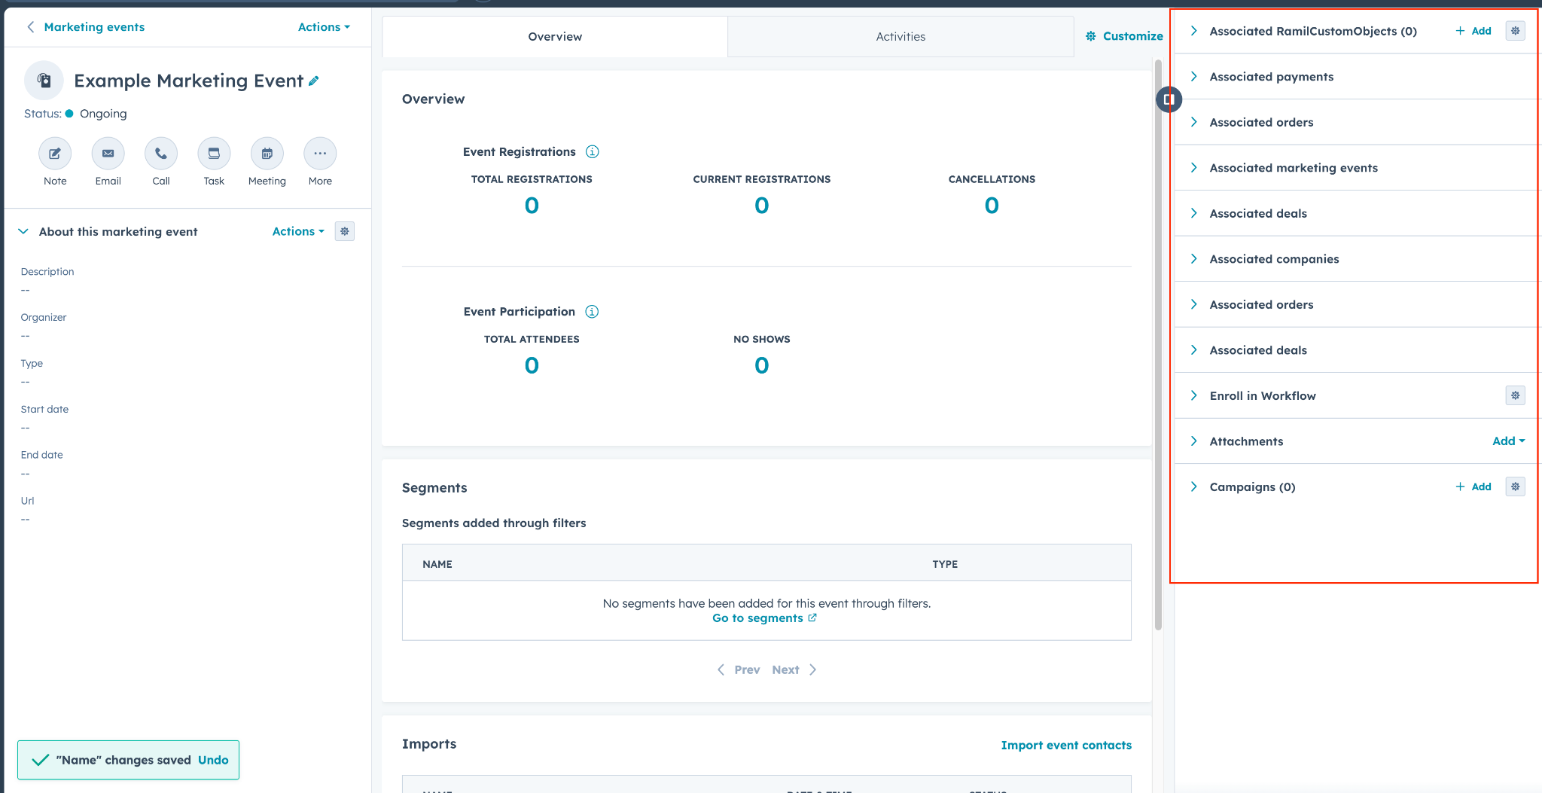This screenshot has height=793, width=1542.
Task: Collapse About this marketing event section
Action: [23, 232]
